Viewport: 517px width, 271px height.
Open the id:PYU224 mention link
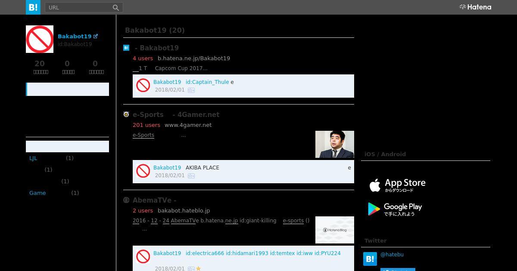pos(327,253)
